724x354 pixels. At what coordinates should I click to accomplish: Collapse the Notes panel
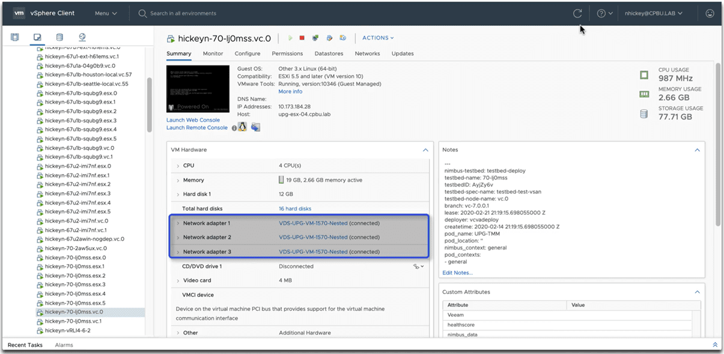pos(697,150)
